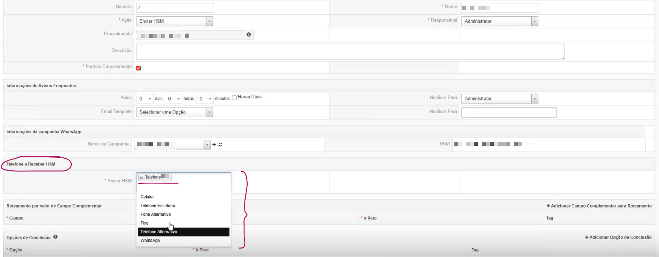The width and height of the screenshot is (659, 257).
Task: Remove the Telefone tag using its x icon
Action: [x=142, y=177]
